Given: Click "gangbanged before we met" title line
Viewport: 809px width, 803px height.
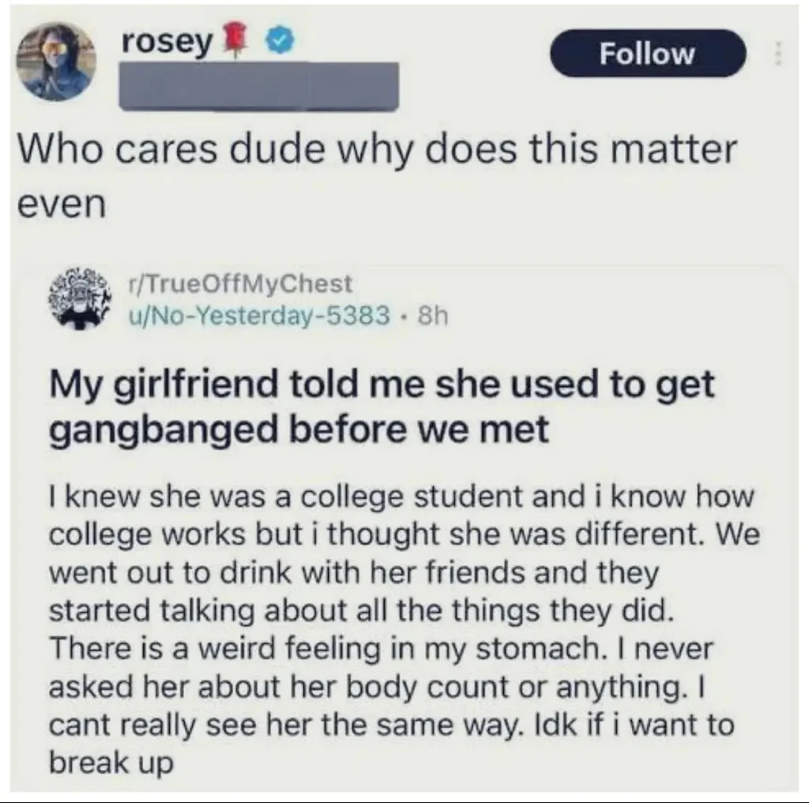Looking at the screenshot, I should pos(299,430).
